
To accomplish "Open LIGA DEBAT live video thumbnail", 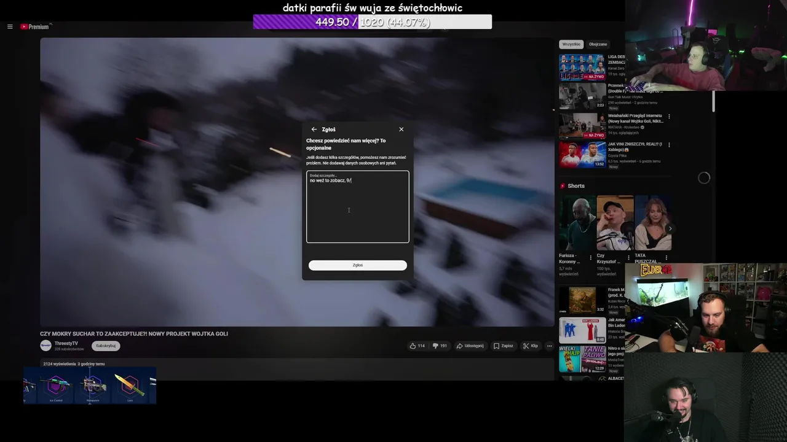I will [582, 67].
